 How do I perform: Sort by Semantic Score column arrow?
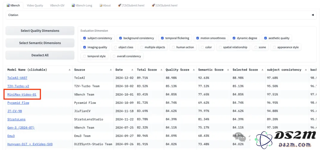point(228,70)
